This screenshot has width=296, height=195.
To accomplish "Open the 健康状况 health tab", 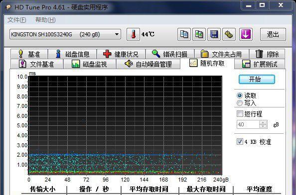I will [x=121, y=54].
